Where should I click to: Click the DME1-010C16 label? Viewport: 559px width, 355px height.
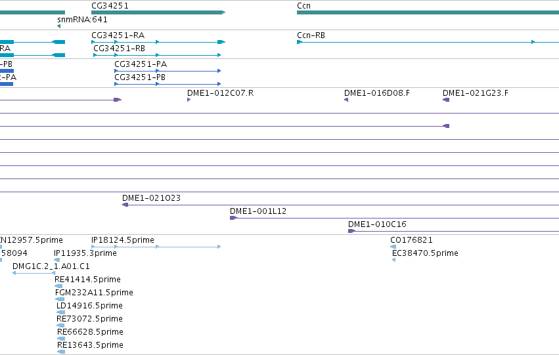click(x=377, y=224)
